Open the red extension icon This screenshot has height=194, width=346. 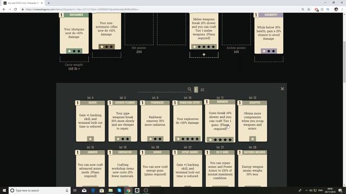pyautogui.click(x=316, y=10)
